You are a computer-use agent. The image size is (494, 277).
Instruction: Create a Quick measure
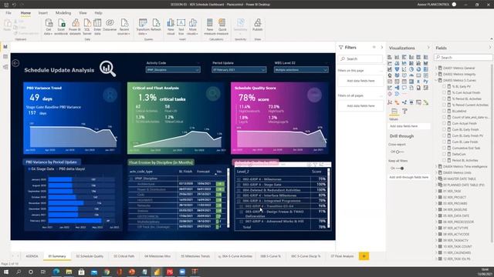[x=222, y=26]
